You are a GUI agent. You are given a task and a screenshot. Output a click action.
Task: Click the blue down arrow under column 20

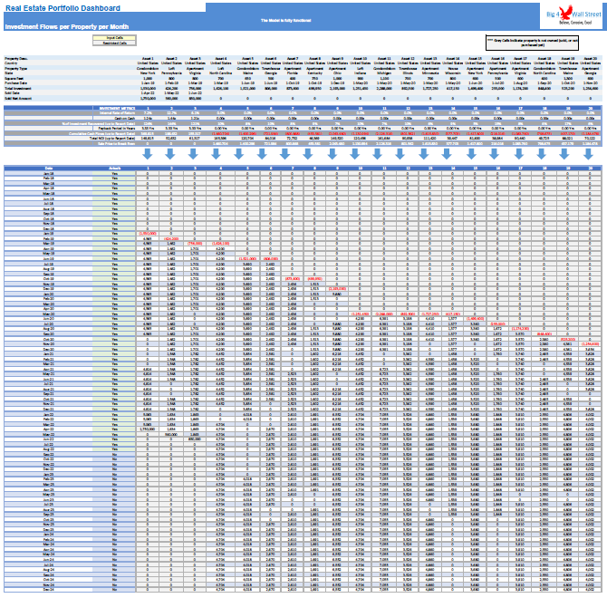[588, 154]
